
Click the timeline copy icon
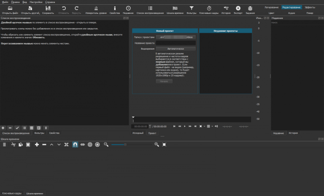(21, 145)
